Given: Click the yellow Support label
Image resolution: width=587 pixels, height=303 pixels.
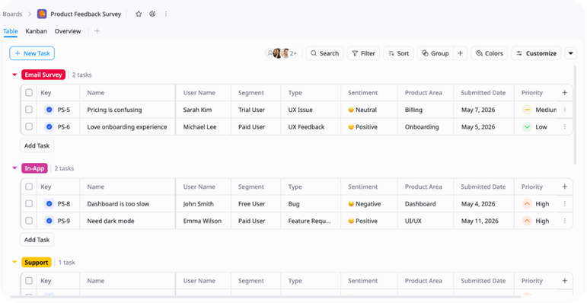Looking at the screenshot, I should pos(37,262).
